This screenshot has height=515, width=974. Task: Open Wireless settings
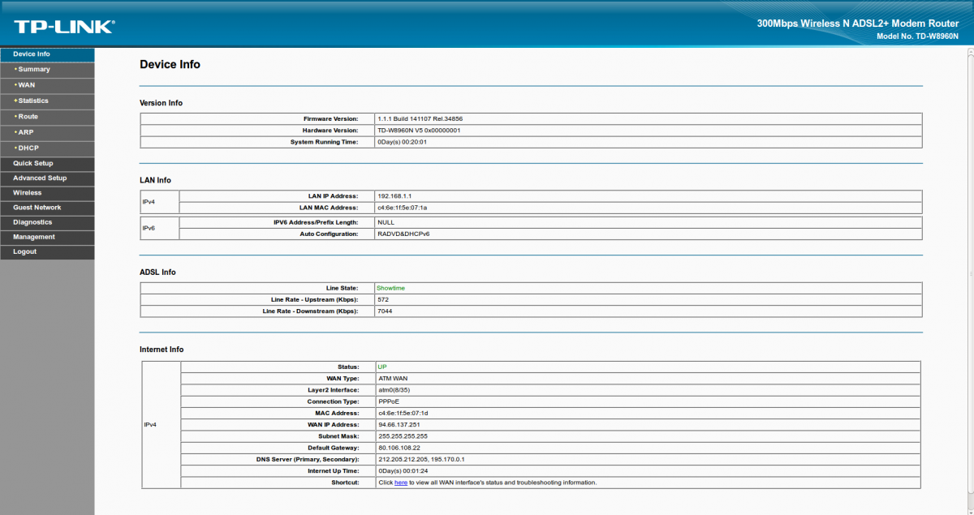[x=47, y=193]
